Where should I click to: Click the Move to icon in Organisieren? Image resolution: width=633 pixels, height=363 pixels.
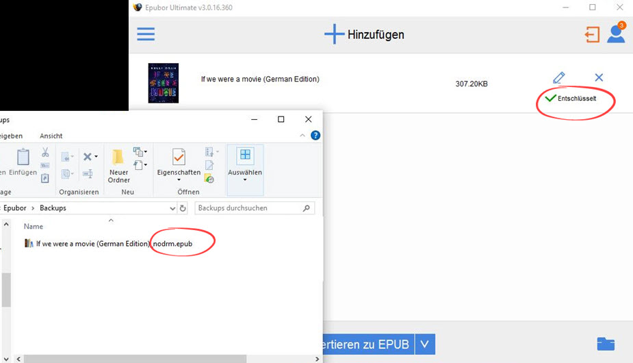click(x=66, y=157)
